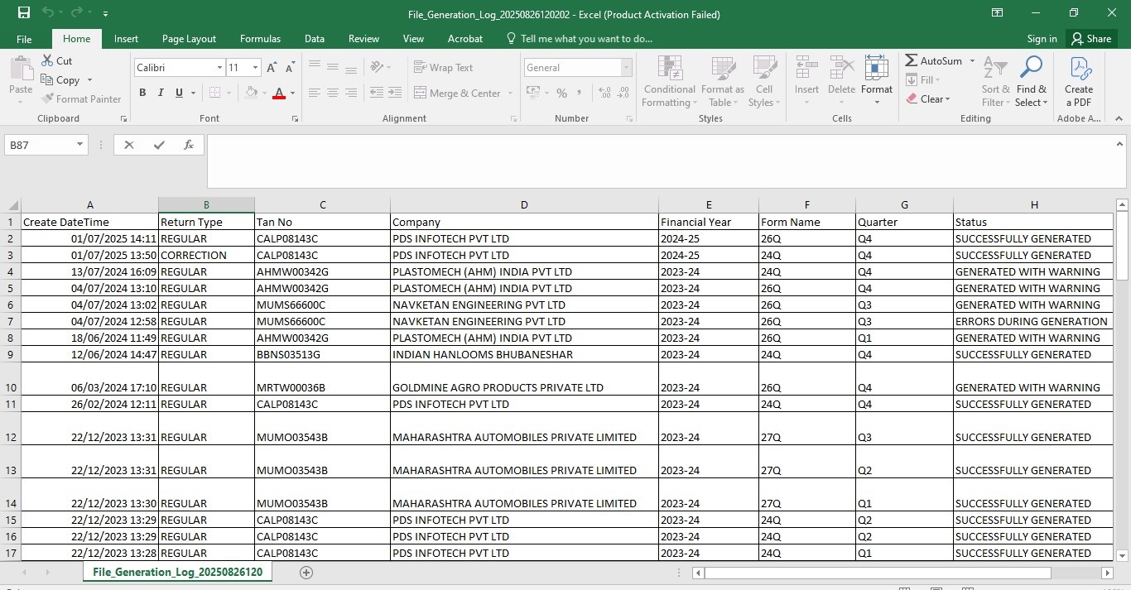Click the Share button

1090,39
